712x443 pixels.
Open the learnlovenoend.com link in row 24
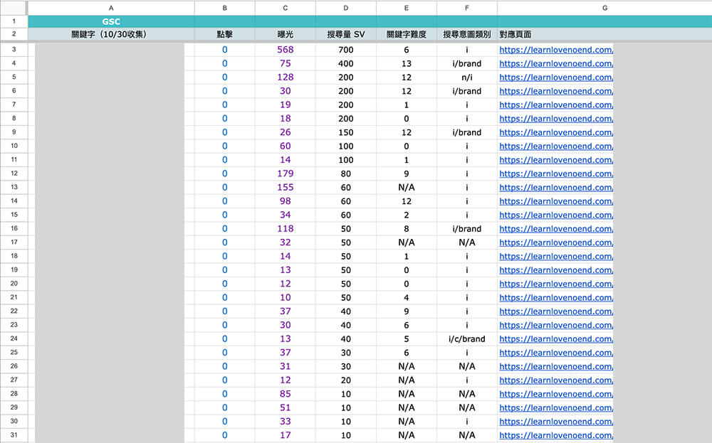[x=556, y=338]
